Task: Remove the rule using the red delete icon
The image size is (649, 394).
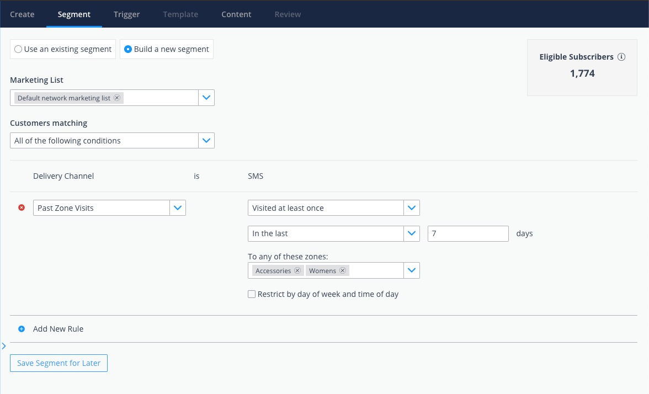Action: click(21, 207)
